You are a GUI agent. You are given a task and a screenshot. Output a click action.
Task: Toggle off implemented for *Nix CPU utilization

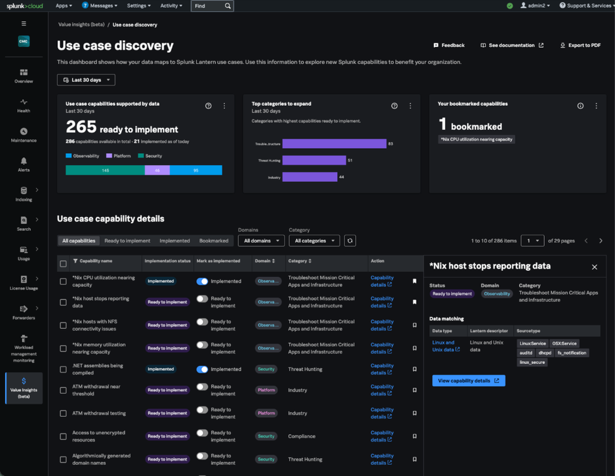[x=202, y=281]
